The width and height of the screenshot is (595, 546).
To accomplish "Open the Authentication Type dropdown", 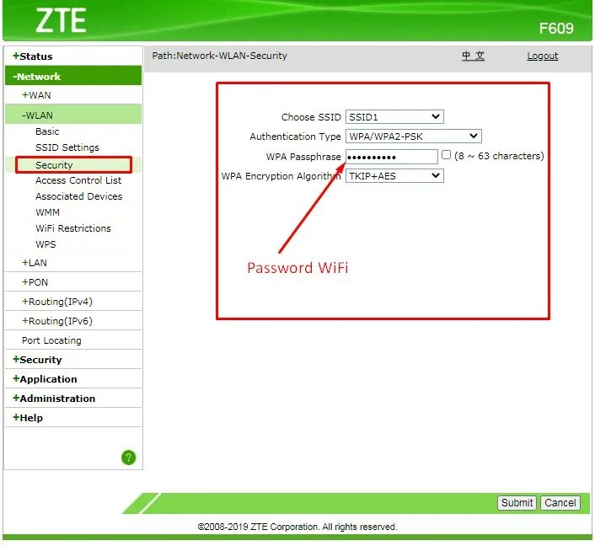I will 414,136.
